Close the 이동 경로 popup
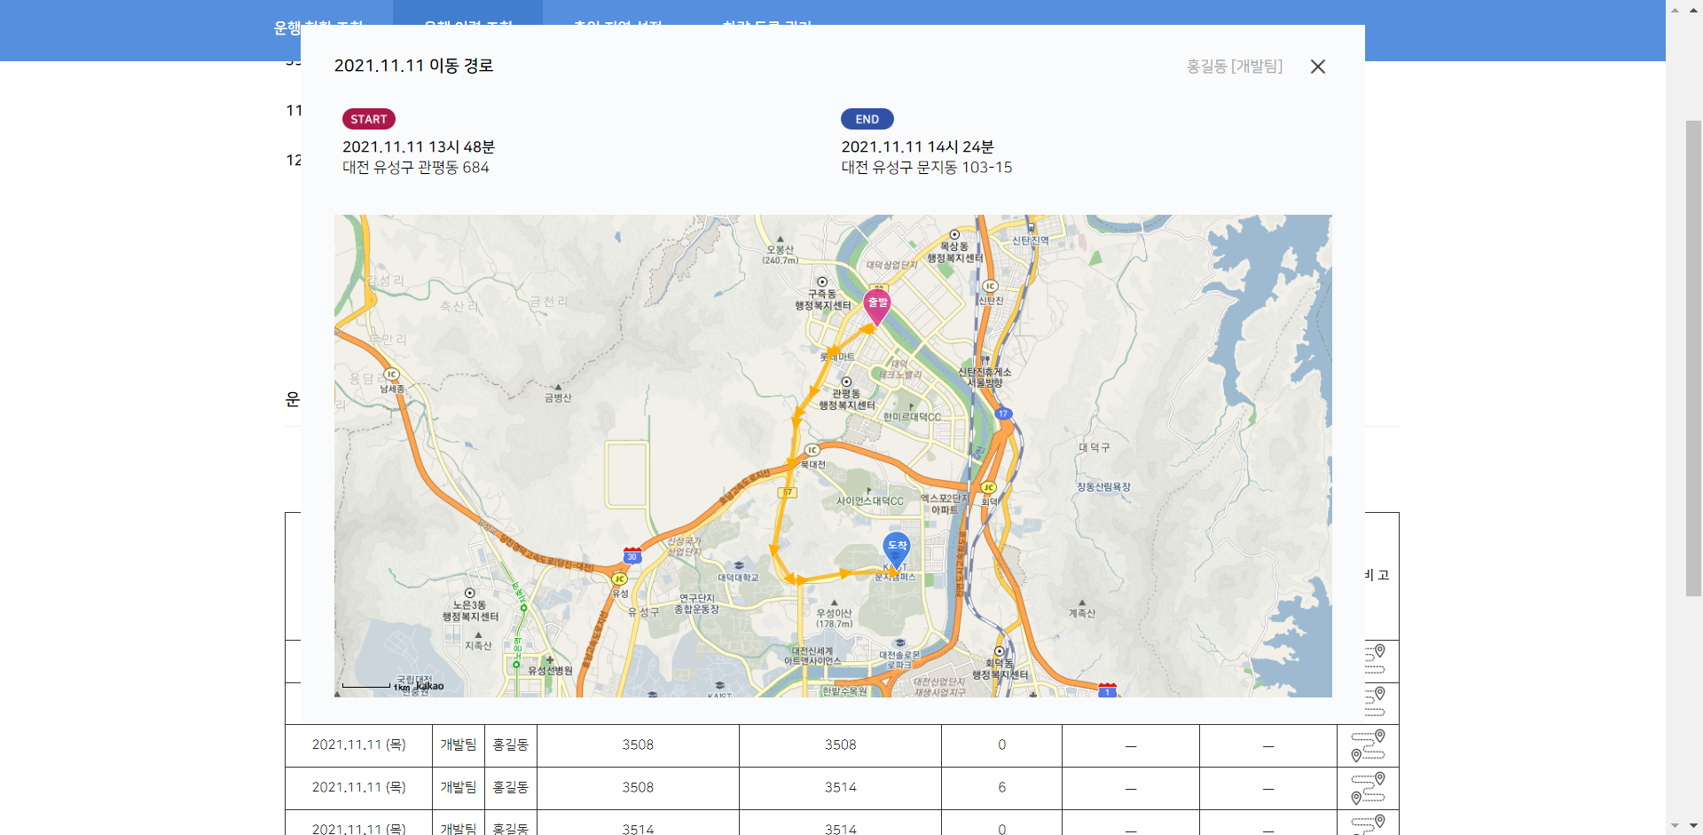 (1317, 67)
